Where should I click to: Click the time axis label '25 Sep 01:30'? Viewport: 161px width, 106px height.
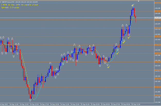pyautogui.click(x=85, y=104)
